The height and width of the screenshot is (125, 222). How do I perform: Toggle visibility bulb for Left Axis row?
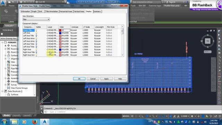point(36,33)
